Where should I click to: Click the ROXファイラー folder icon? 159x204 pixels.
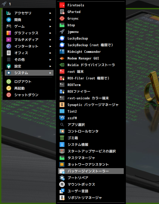62,91
